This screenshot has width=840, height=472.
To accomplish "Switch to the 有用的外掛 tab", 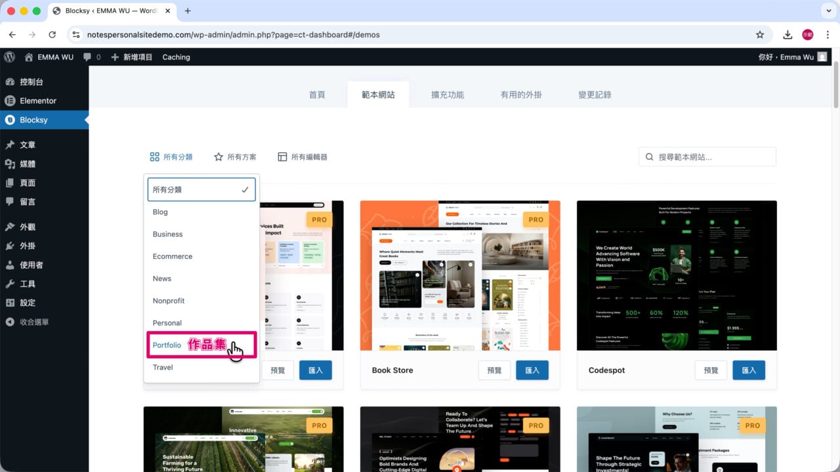I will pos(521,94).
